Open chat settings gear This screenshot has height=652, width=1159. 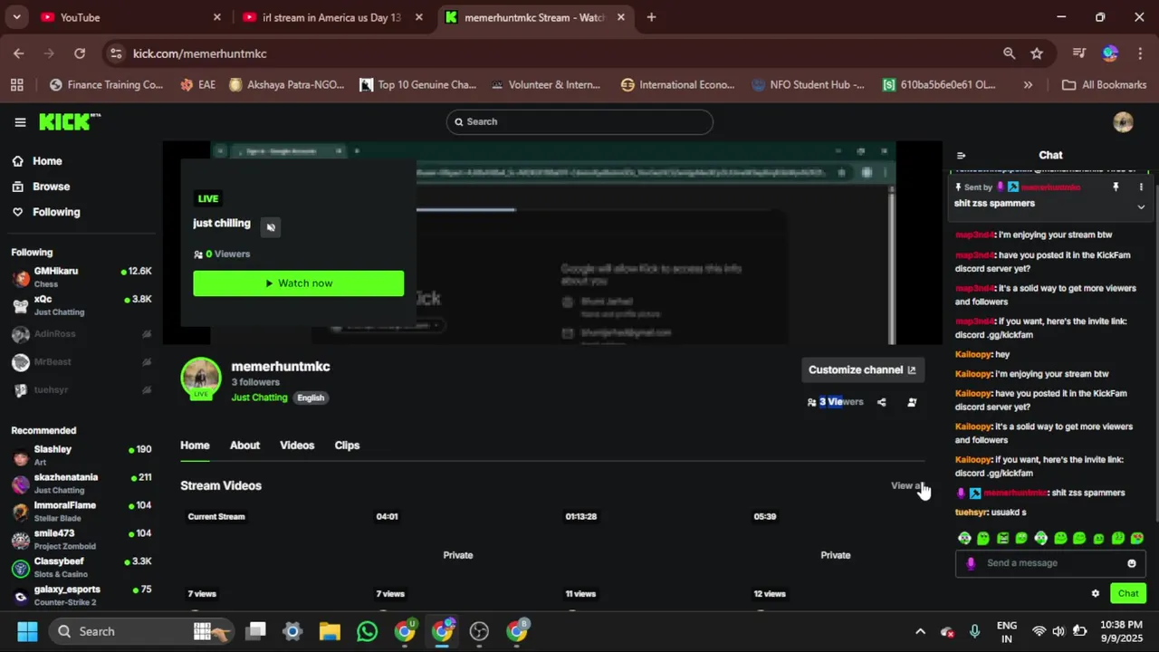[1095, 594]
